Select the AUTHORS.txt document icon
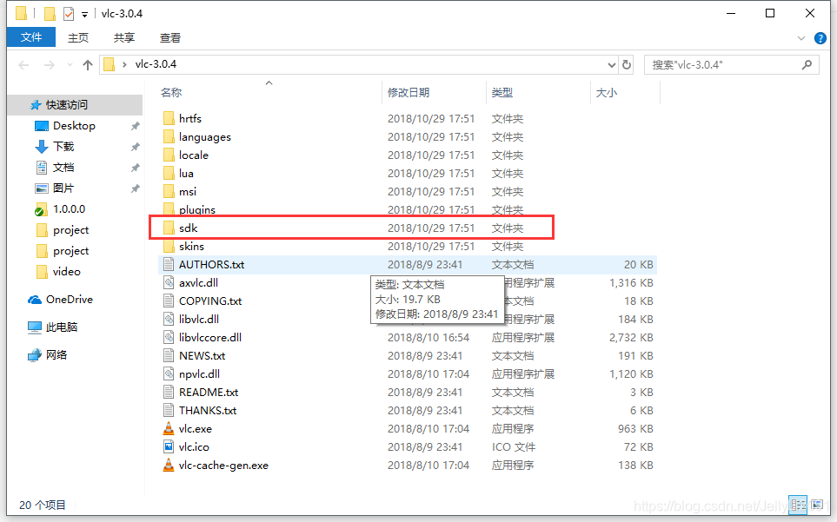Image resolution: width=837 pixels, height=522 pixels. (169, 264)
